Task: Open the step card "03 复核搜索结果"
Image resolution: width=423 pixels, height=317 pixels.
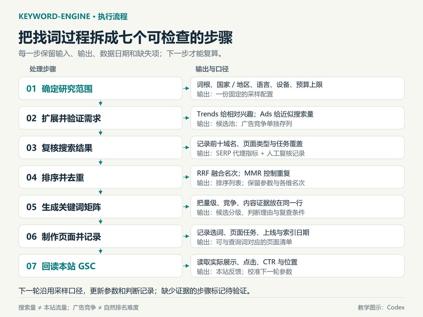Action: [100, 148]
